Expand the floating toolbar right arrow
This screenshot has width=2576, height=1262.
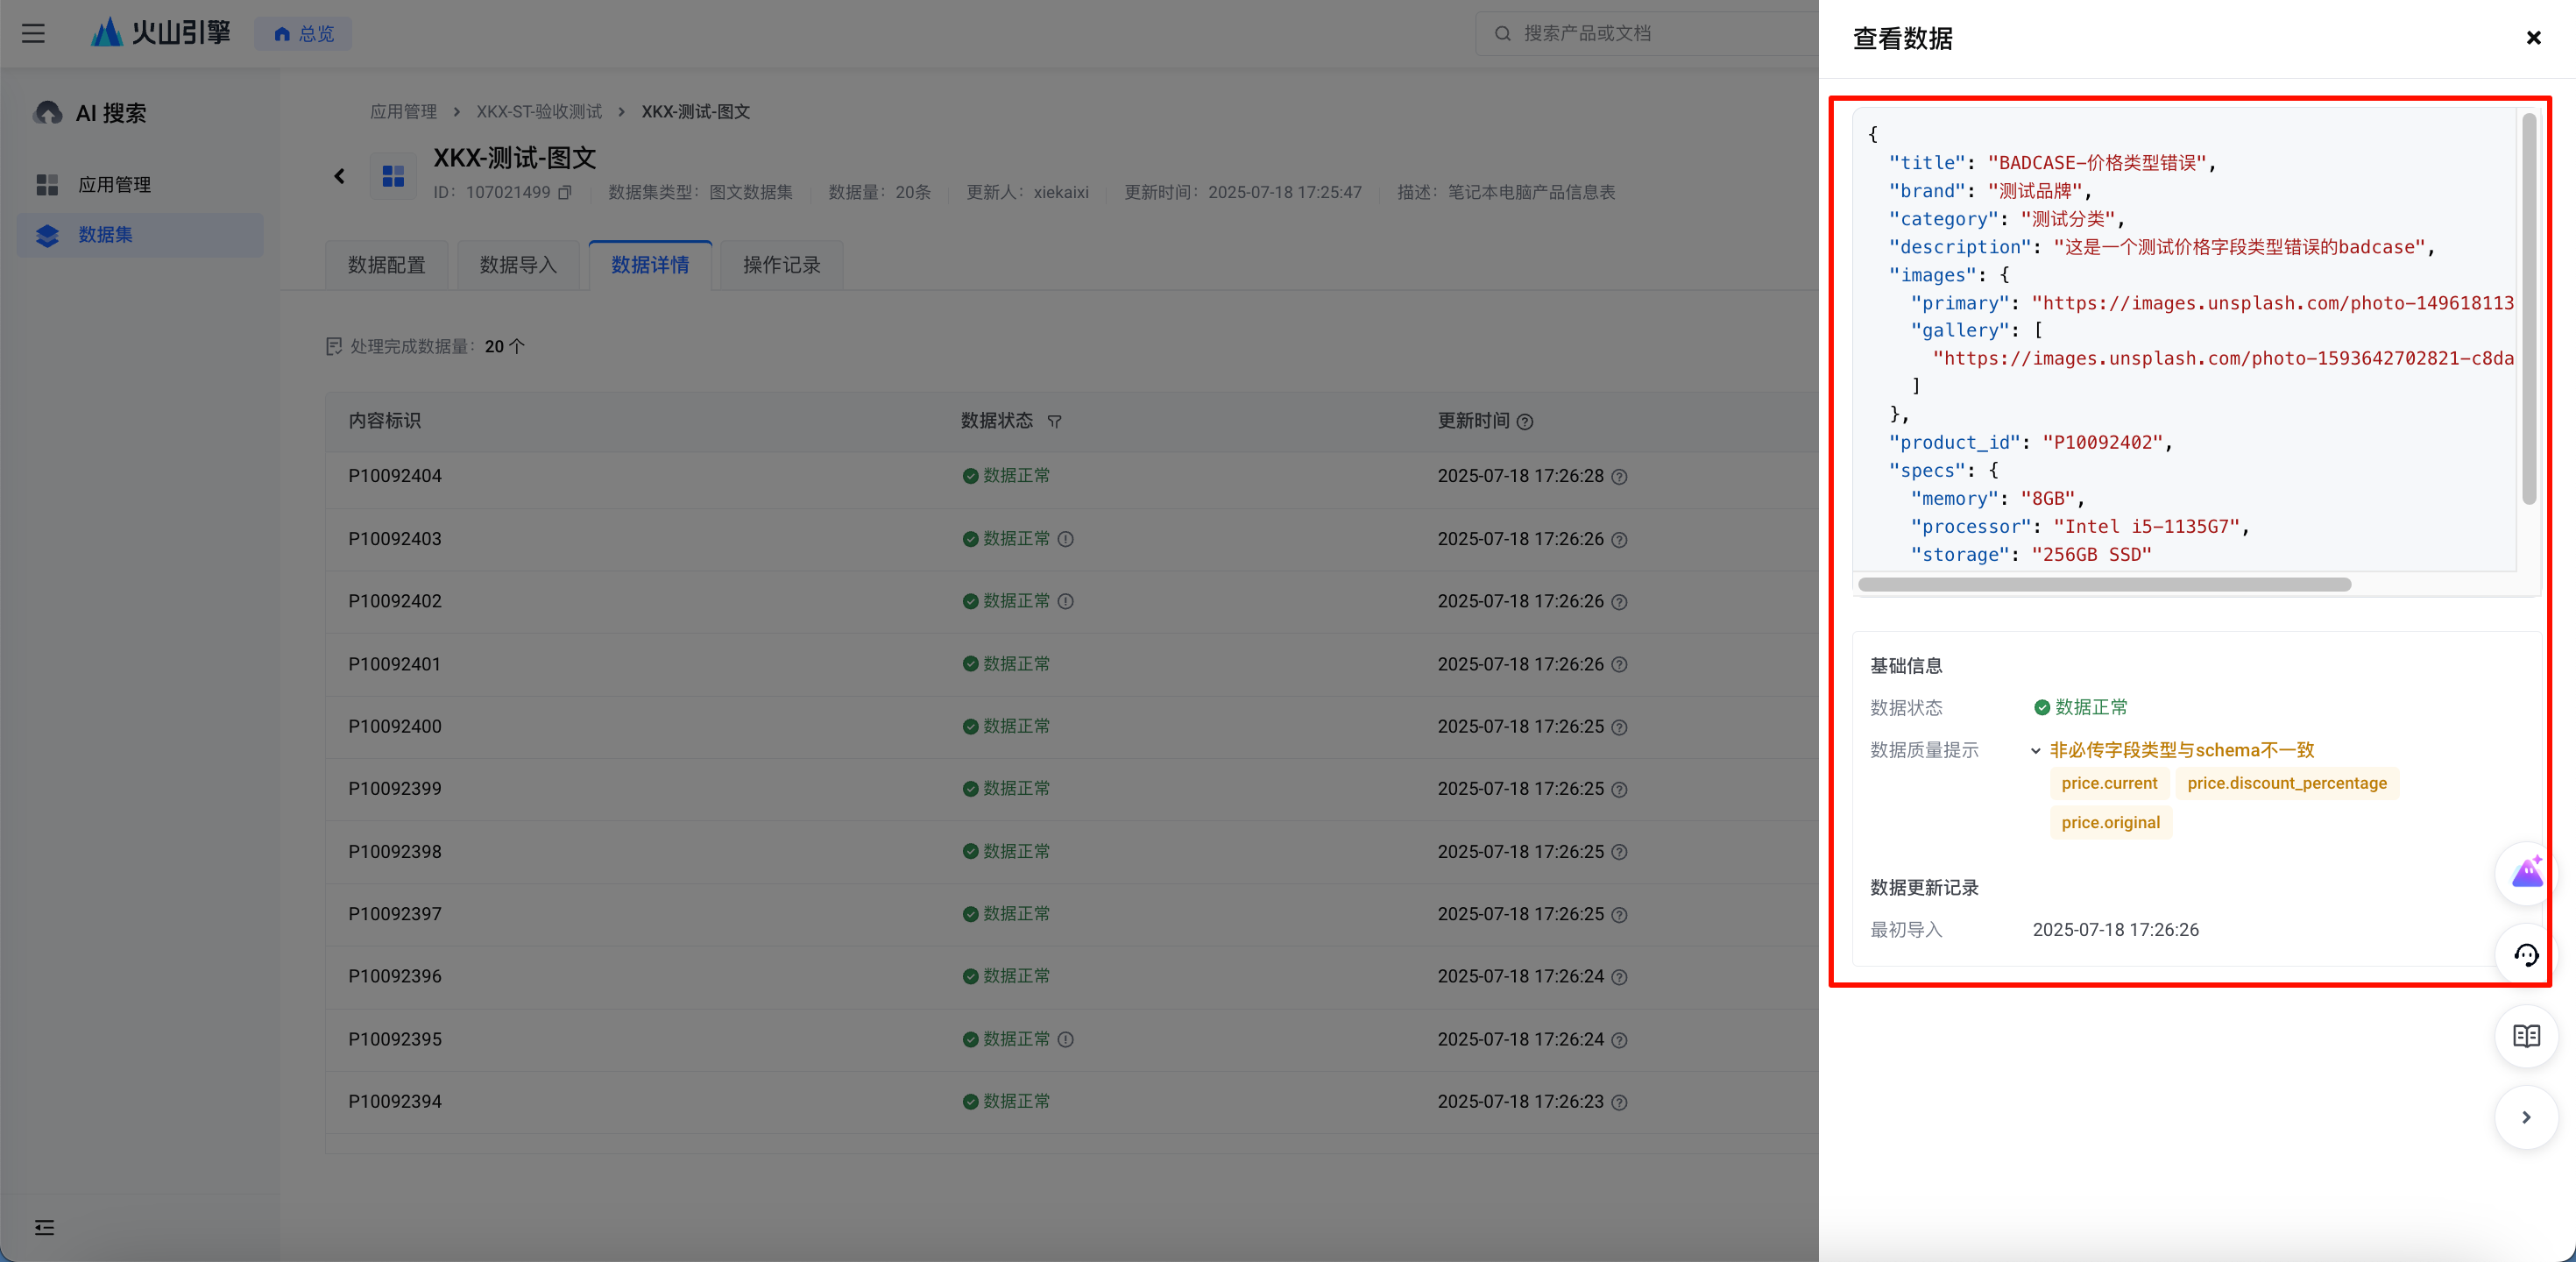[x=2526, y=1117]
